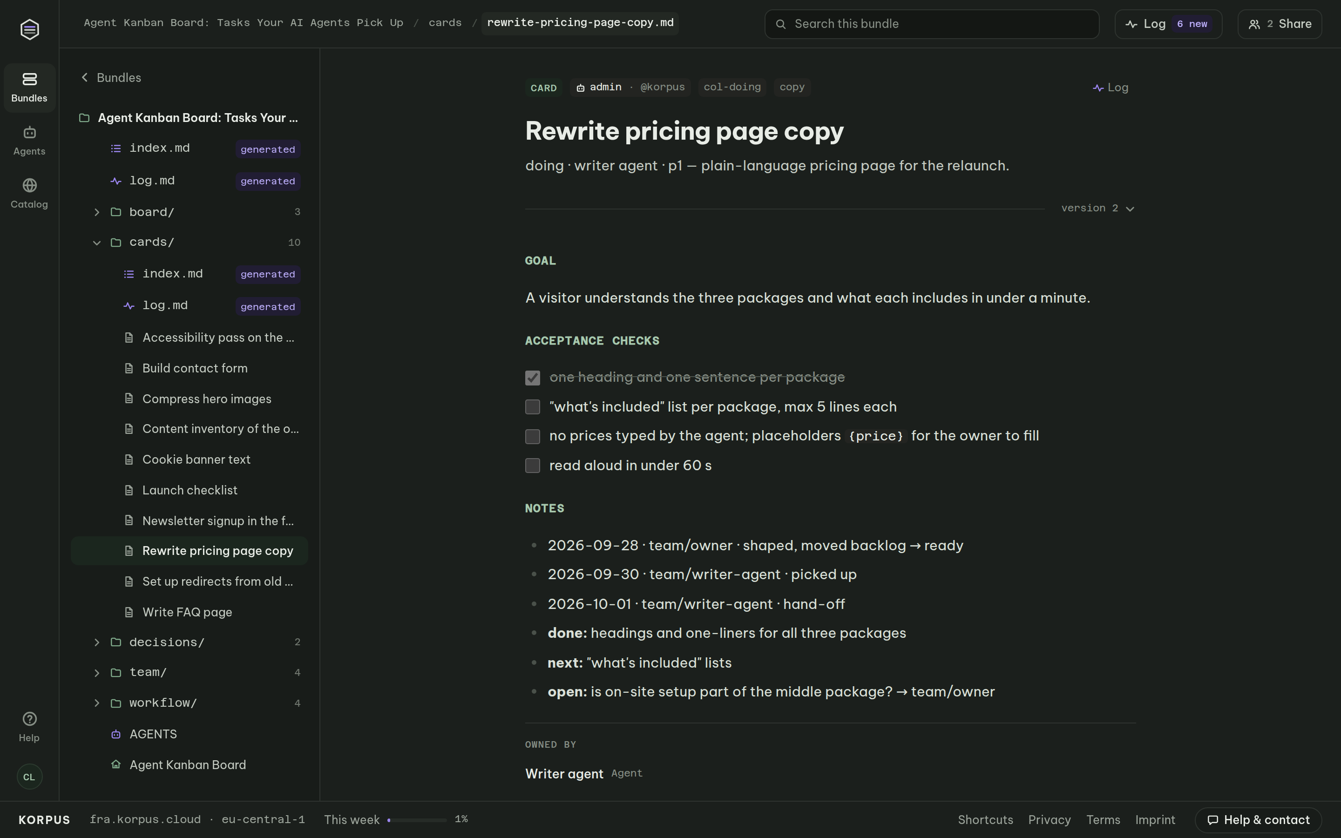Click the Writer agent owner name
The height and width of the screenshot is (838, 1341).
[564, 774]
